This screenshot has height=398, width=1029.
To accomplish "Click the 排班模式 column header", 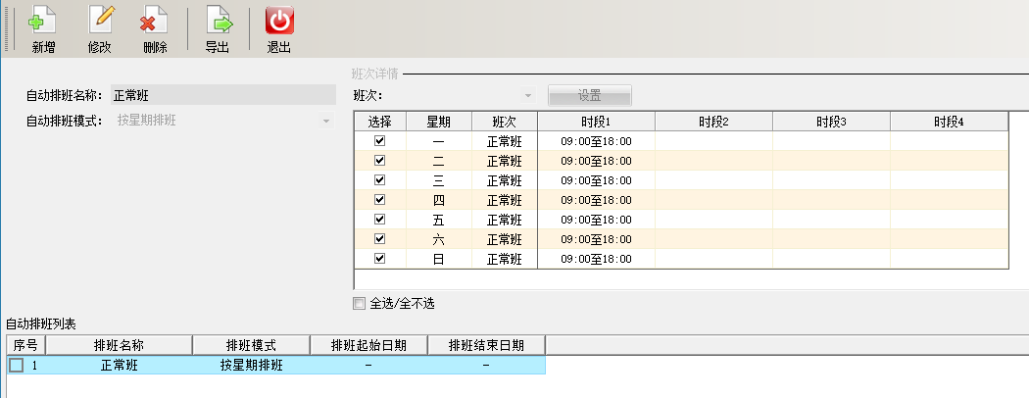I will 251,345.
